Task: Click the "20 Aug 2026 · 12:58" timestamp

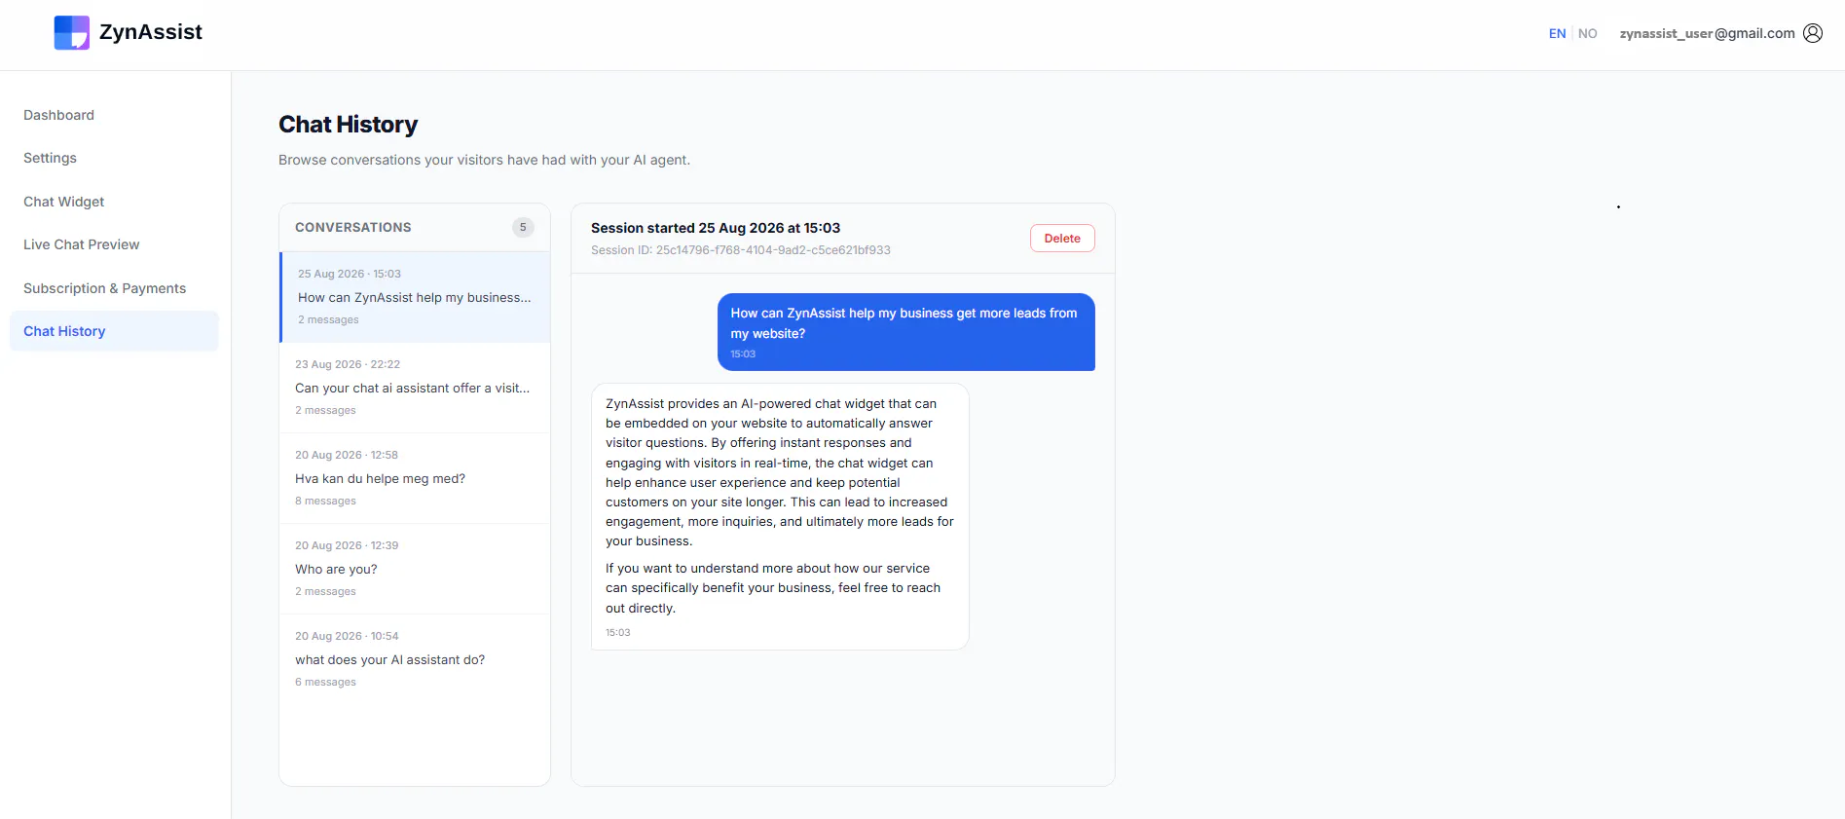Action: tap(347, 455)
